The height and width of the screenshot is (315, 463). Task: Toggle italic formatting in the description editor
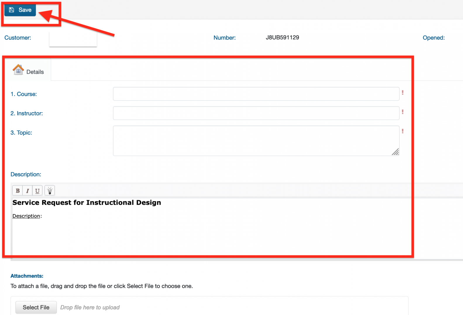tap(27, 191)
